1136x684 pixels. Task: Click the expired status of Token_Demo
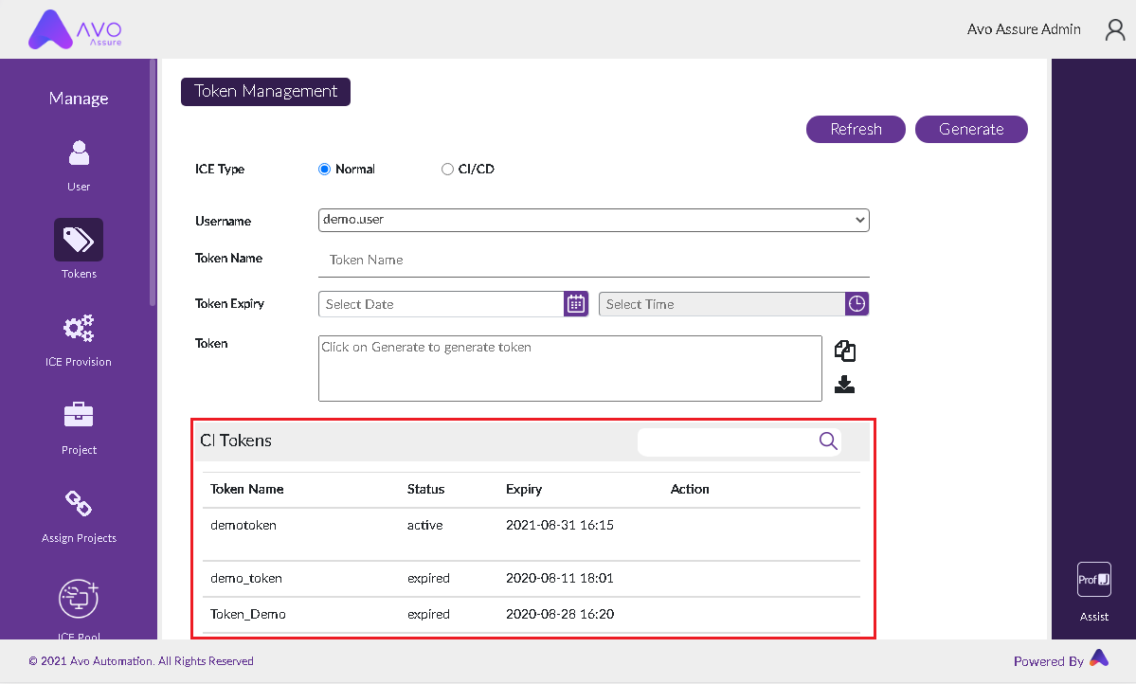[x=428, y=615]
